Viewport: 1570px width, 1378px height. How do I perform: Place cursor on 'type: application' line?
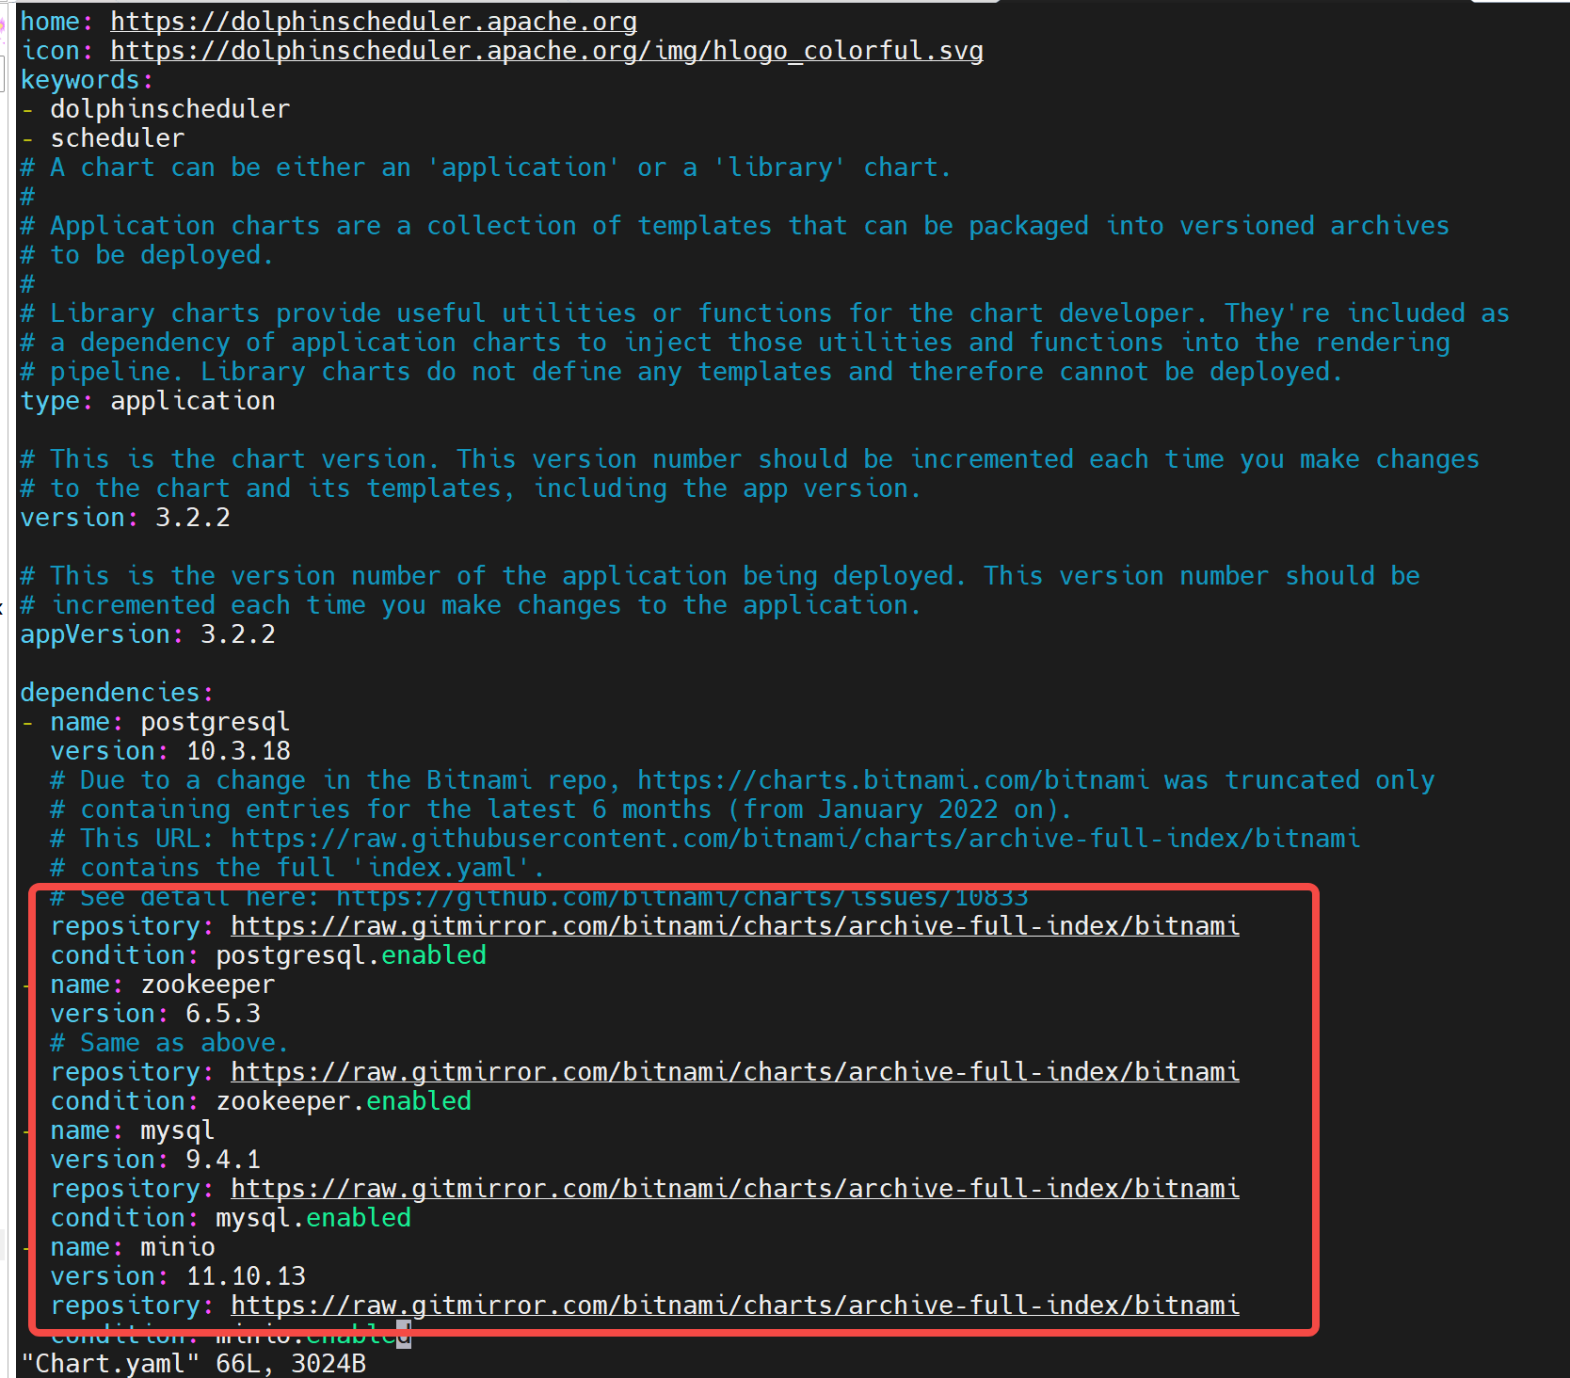pyautogui.click(x=148, y=401)
